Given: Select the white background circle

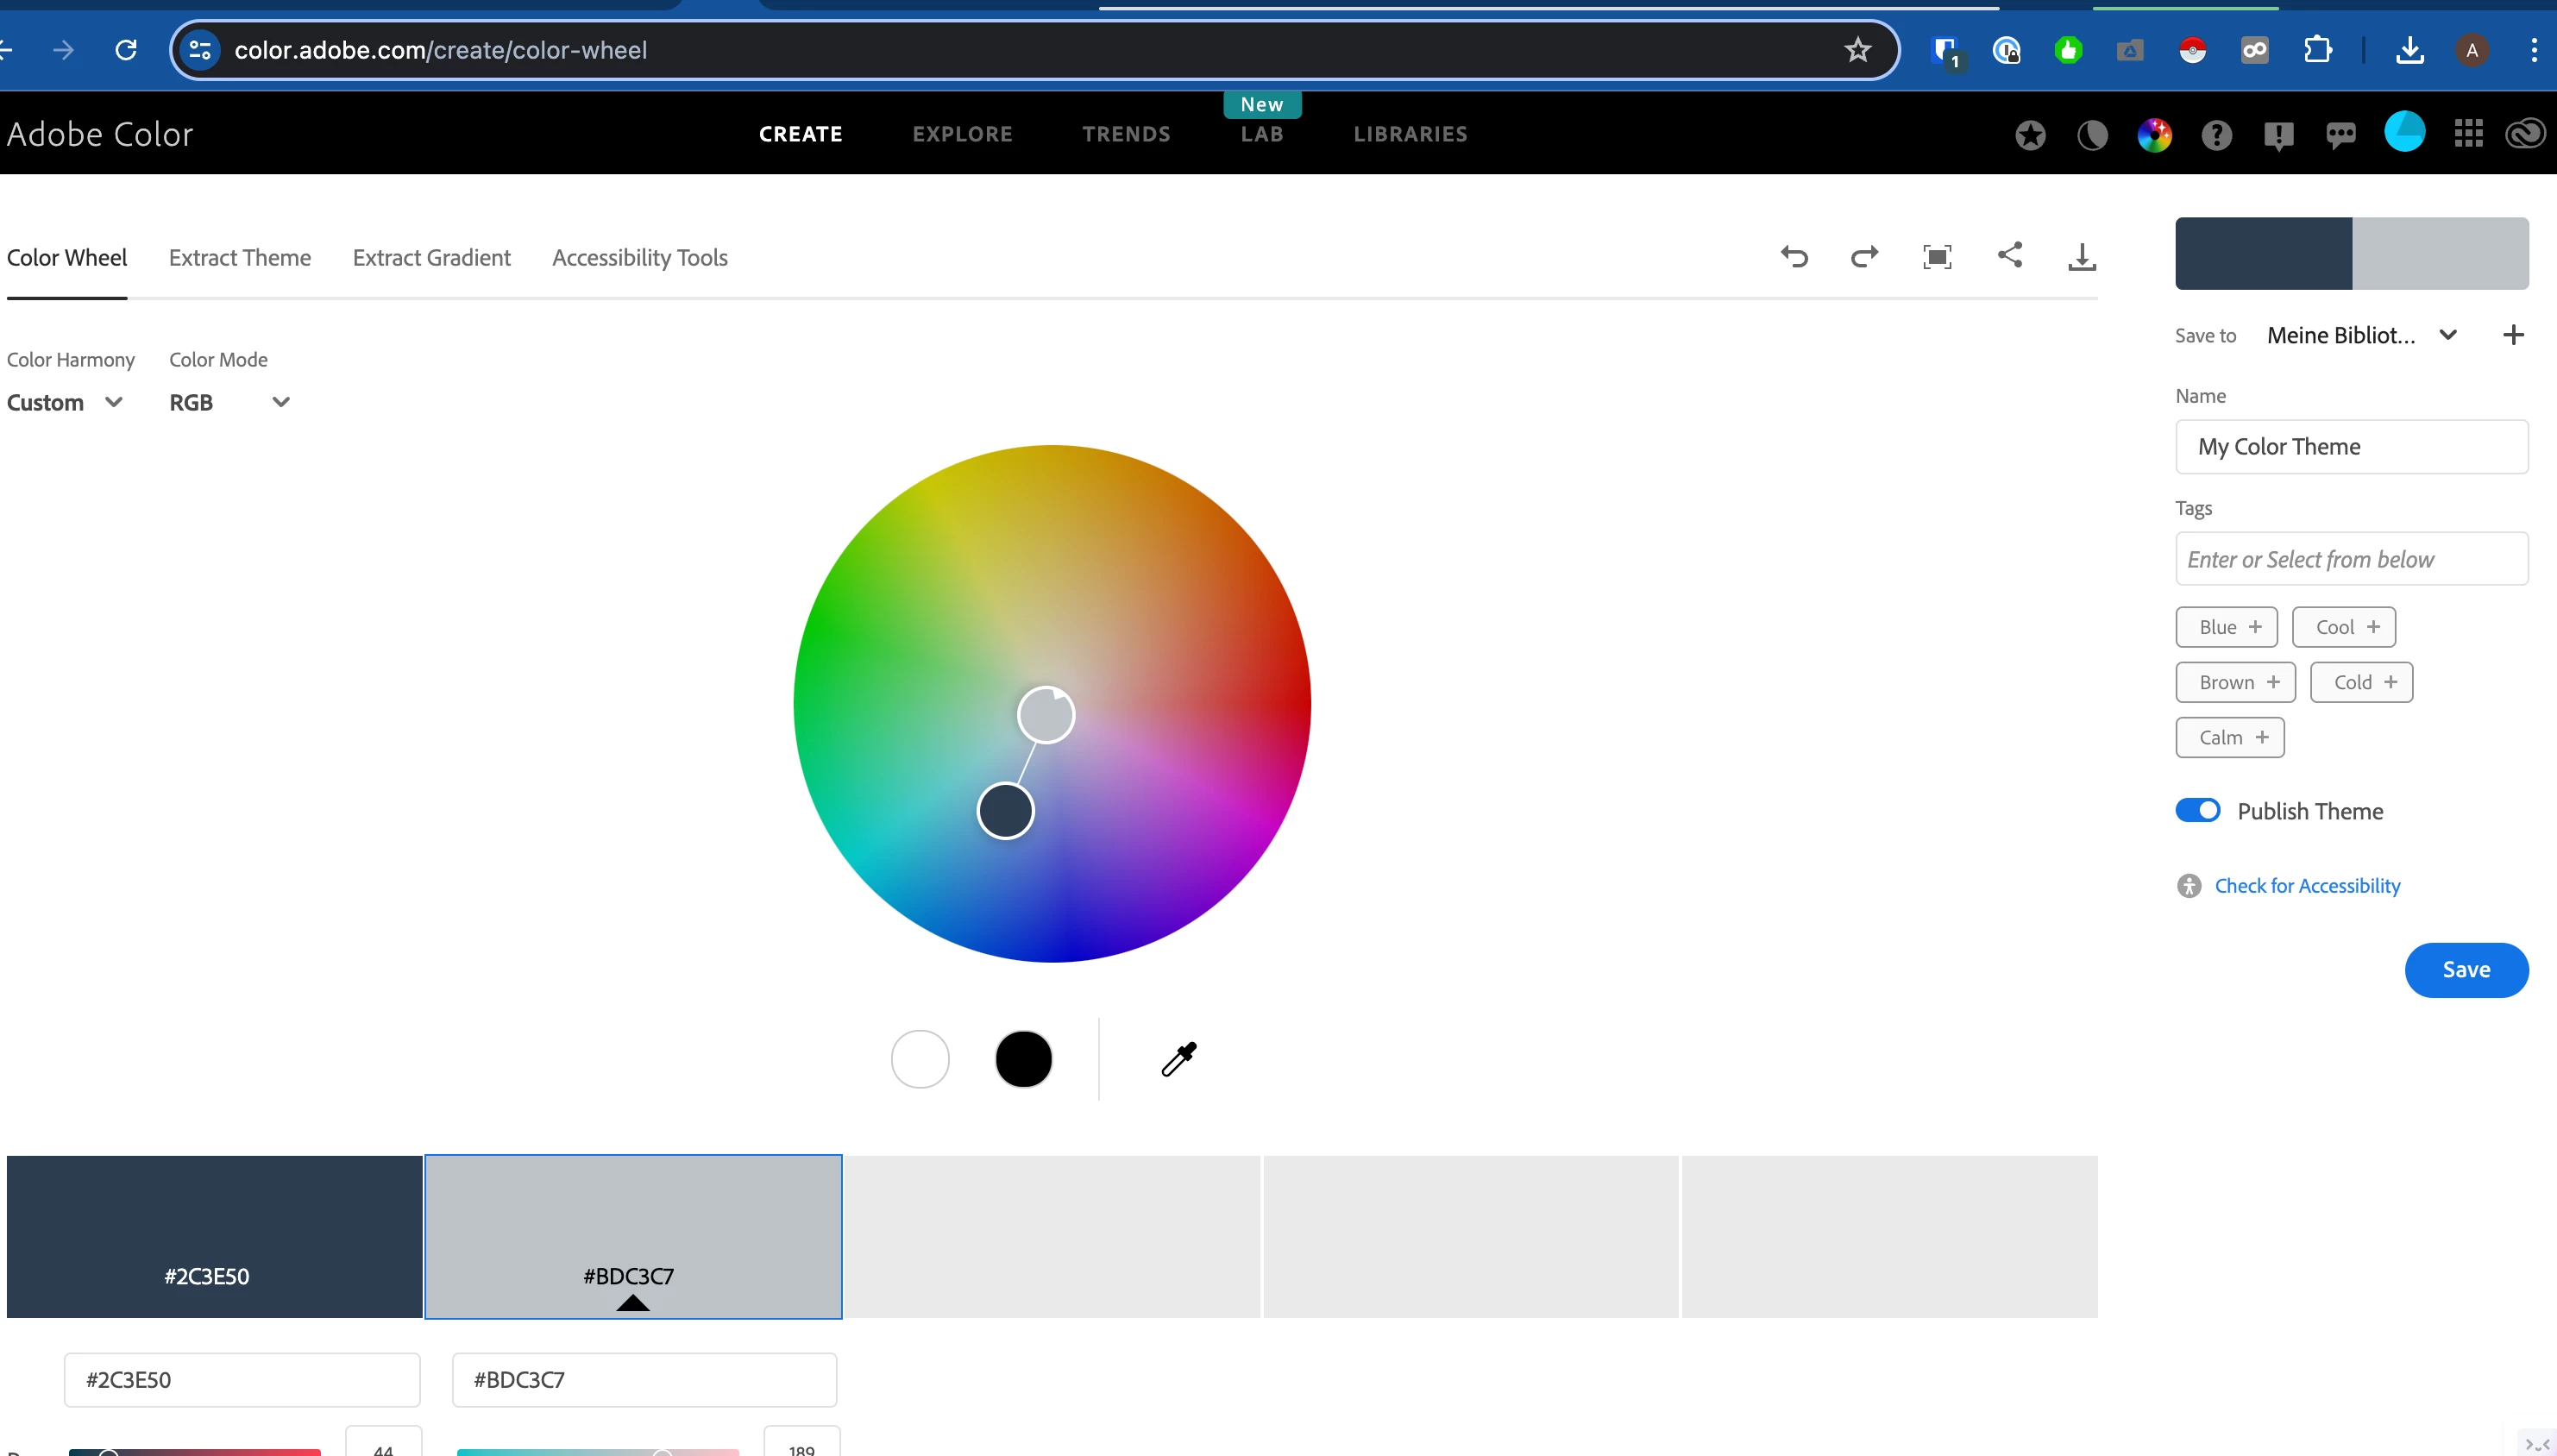Looking at the screenshot, I should tap(920, 1059).
